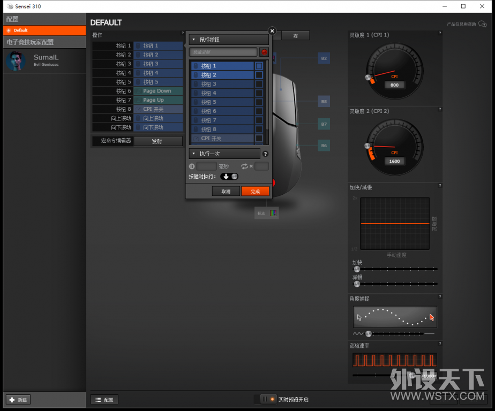The image size is (495, 411).
Task: Choose 按钮 2 in the popup list
Action: click(222, 75)
